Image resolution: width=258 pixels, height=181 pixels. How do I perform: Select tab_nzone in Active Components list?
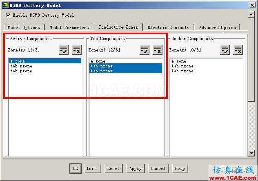tap(45, 66)
